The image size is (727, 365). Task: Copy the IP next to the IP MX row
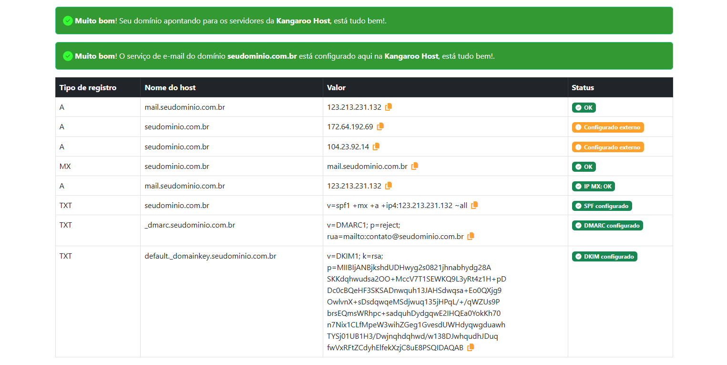click(x=388, y=186)
